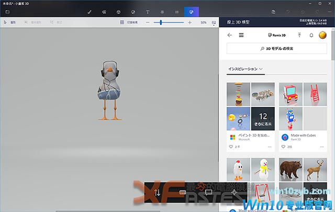Click the grid icon for 3D view
Viewport: 335px width, 212px height.
point(122,22)
